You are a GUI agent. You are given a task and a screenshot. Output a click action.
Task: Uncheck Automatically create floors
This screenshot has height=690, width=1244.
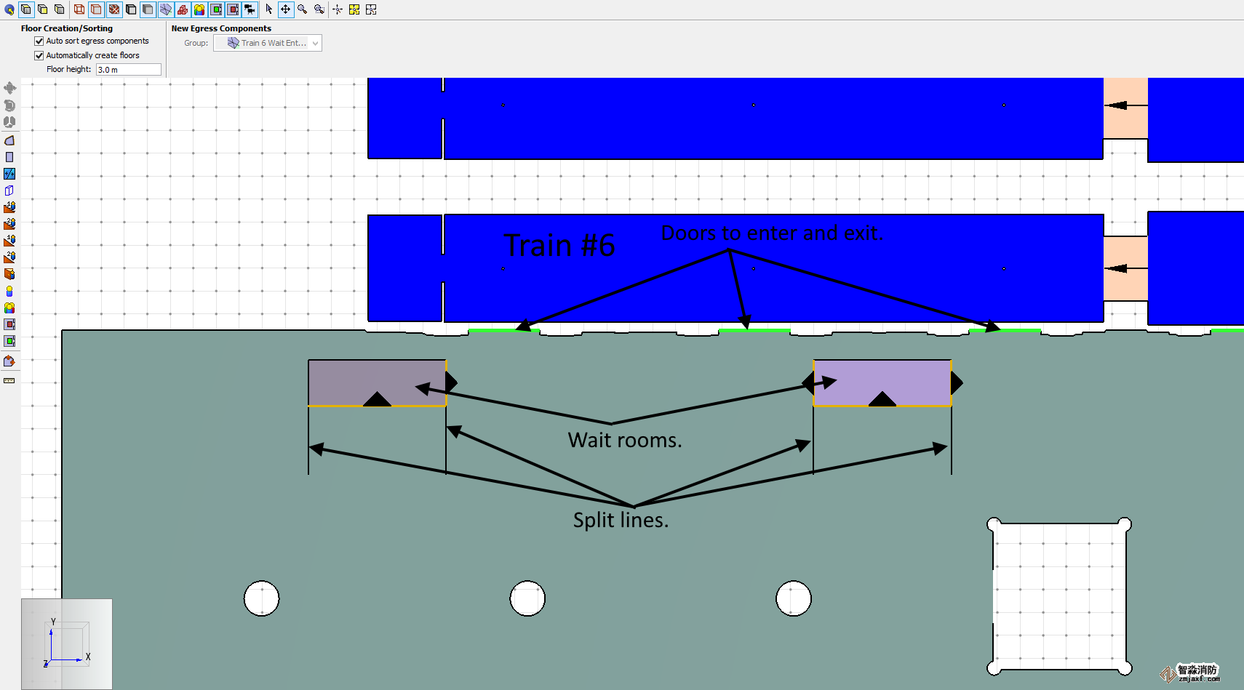[x=39, y=55]
